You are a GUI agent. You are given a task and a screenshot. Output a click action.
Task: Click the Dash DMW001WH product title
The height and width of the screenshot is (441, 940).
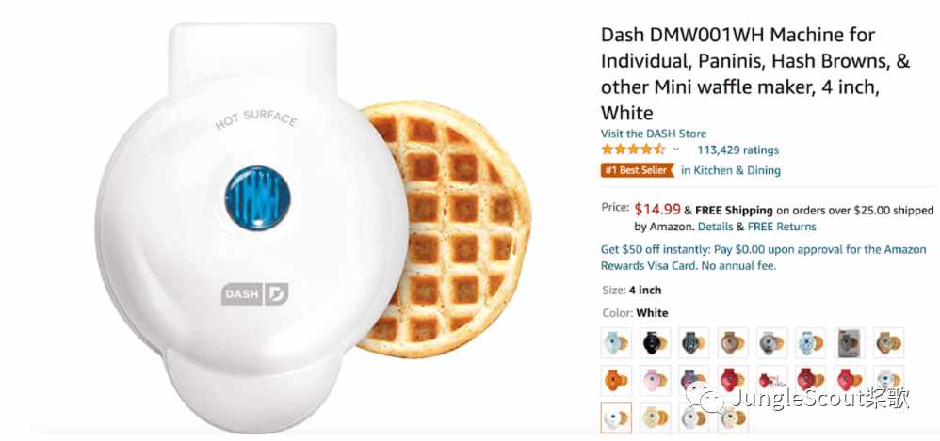click(x=754, y=73)
